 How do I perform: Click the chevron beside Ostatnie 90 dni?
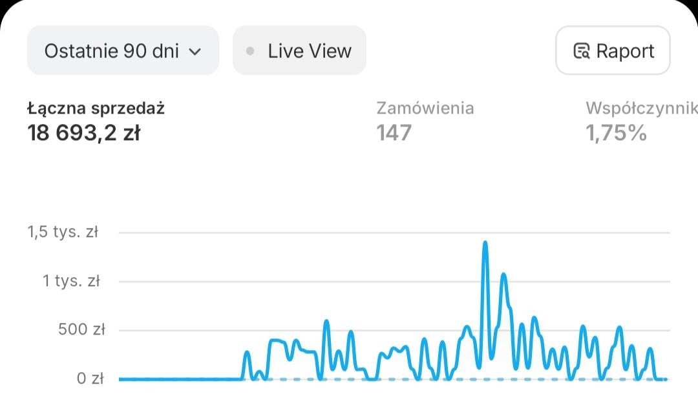[x=195, y=52]
